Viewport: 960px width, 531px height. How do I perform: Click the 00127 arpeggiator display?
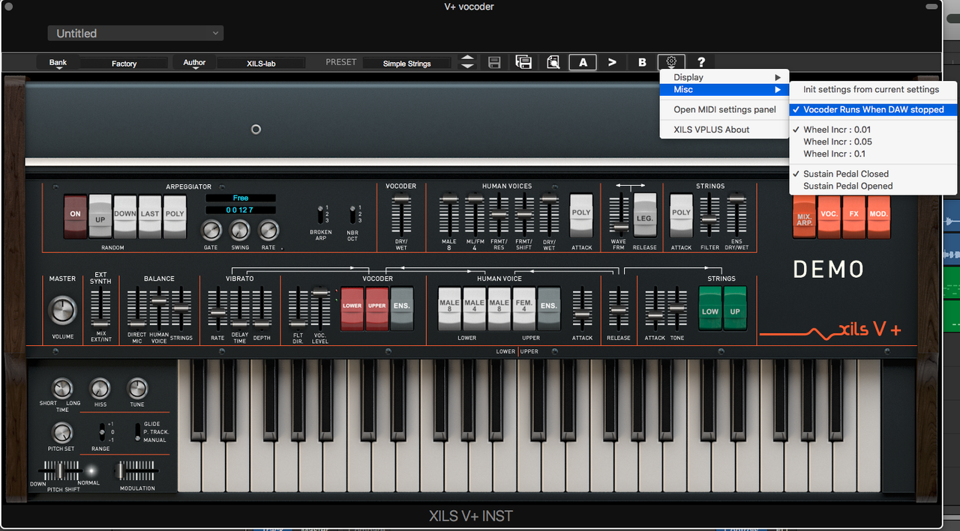tap(241, 210)
